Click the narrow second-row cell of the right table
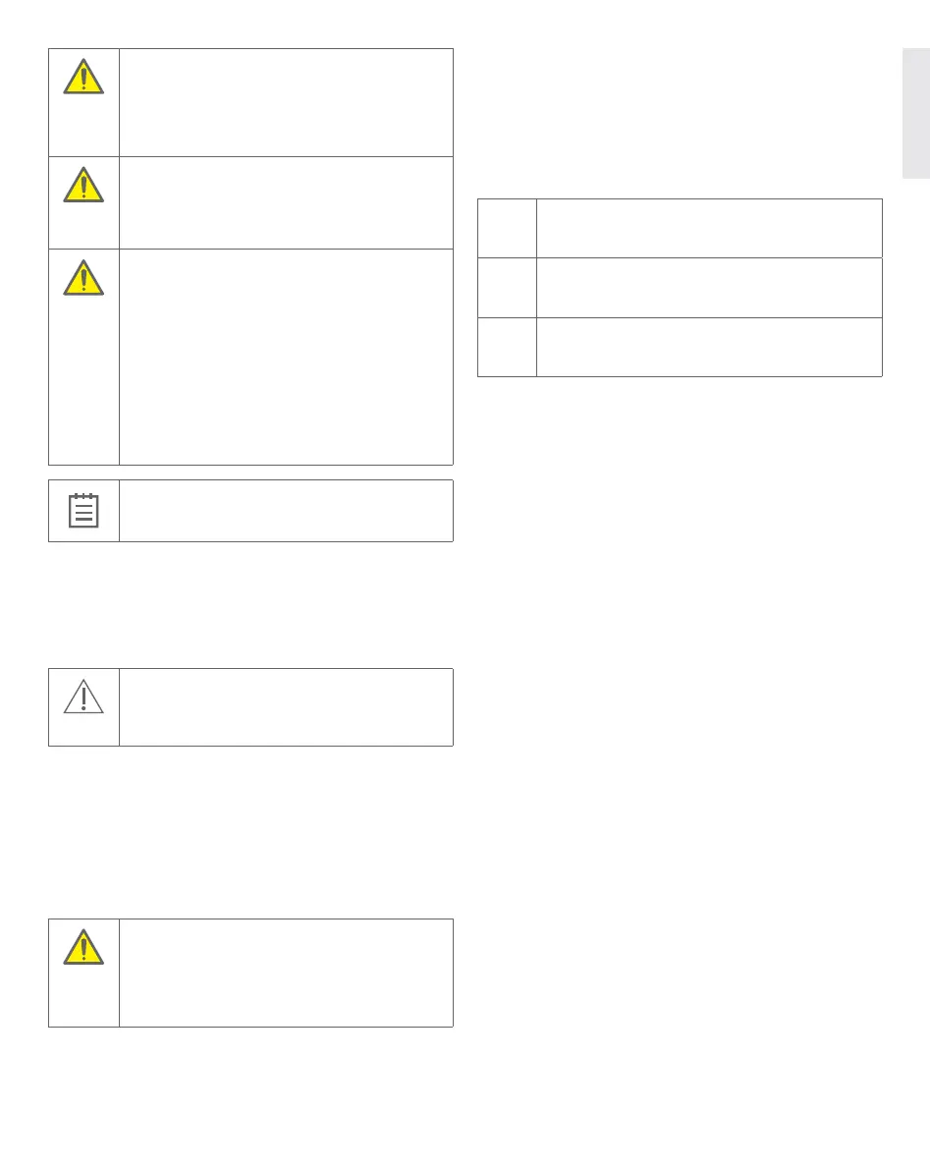Screen dimensions: 930x1170 tap(507, 287)
